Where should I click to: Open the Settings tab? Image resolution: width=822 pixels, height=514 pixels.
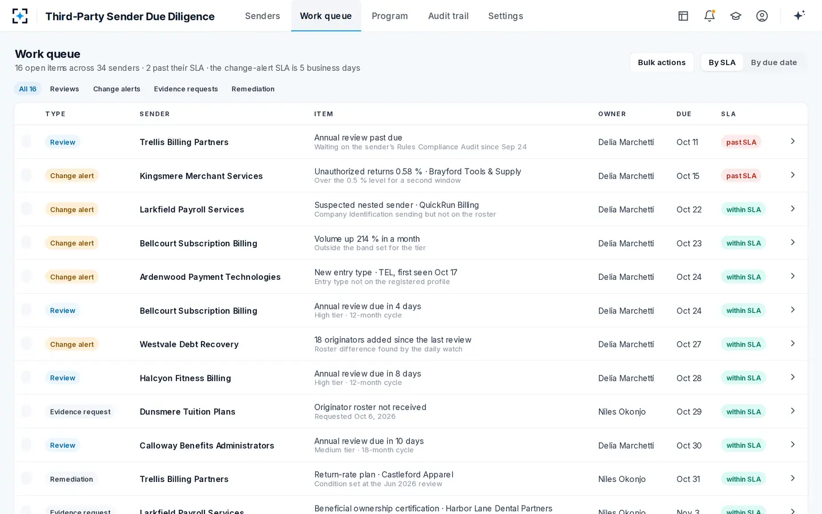pos(506,16)
